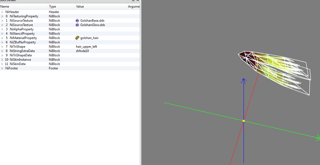Expand block 0 NiTexturingProperty
The height and width of the screenshot is (165, 320).
click(2, 16)
